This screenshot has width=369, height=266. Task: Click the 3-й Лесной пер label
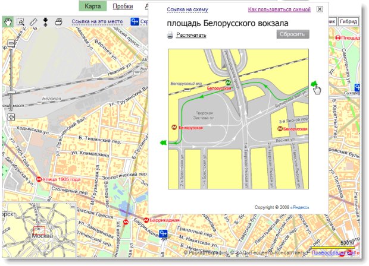tap(293, 121)
